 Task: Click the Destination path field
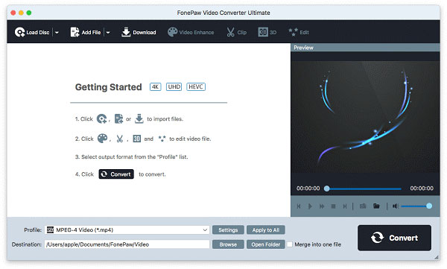coord(127,244)
